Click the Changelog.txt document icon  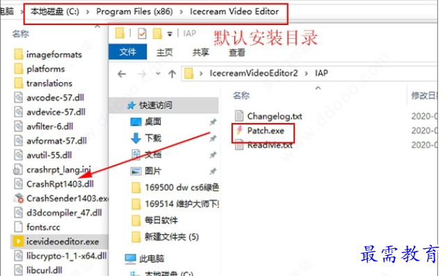click(239, 115)
